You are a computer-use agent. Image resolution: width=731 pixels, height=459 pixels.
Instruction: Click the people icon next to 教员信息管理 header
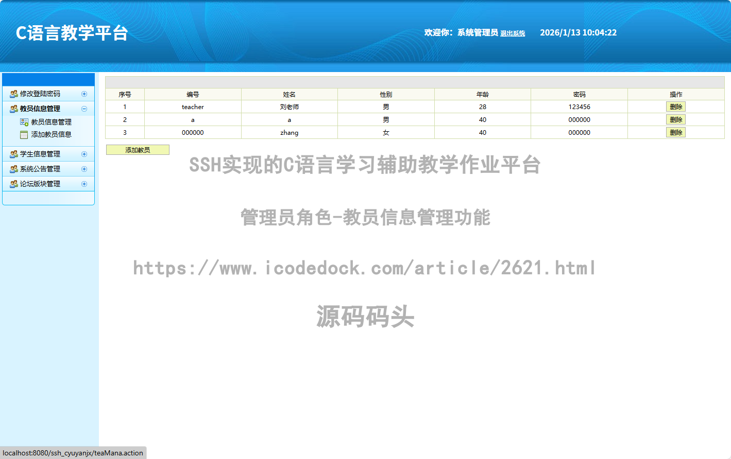[x=13, y=109]
